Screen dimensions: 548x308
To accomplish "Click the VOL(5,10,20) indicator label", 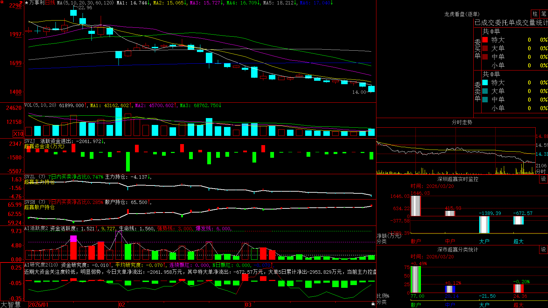I will pos(40,105).
